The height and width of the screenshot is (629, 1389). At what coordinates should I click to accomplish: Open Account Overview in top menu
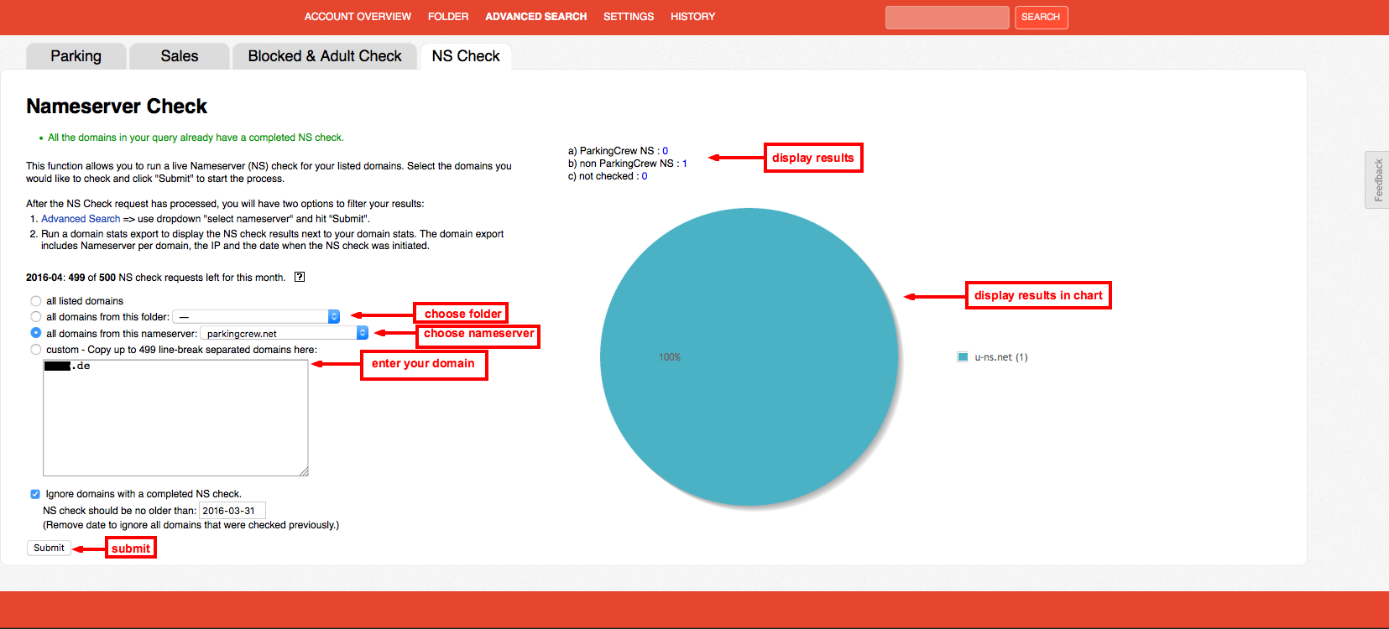pos(358,17)
